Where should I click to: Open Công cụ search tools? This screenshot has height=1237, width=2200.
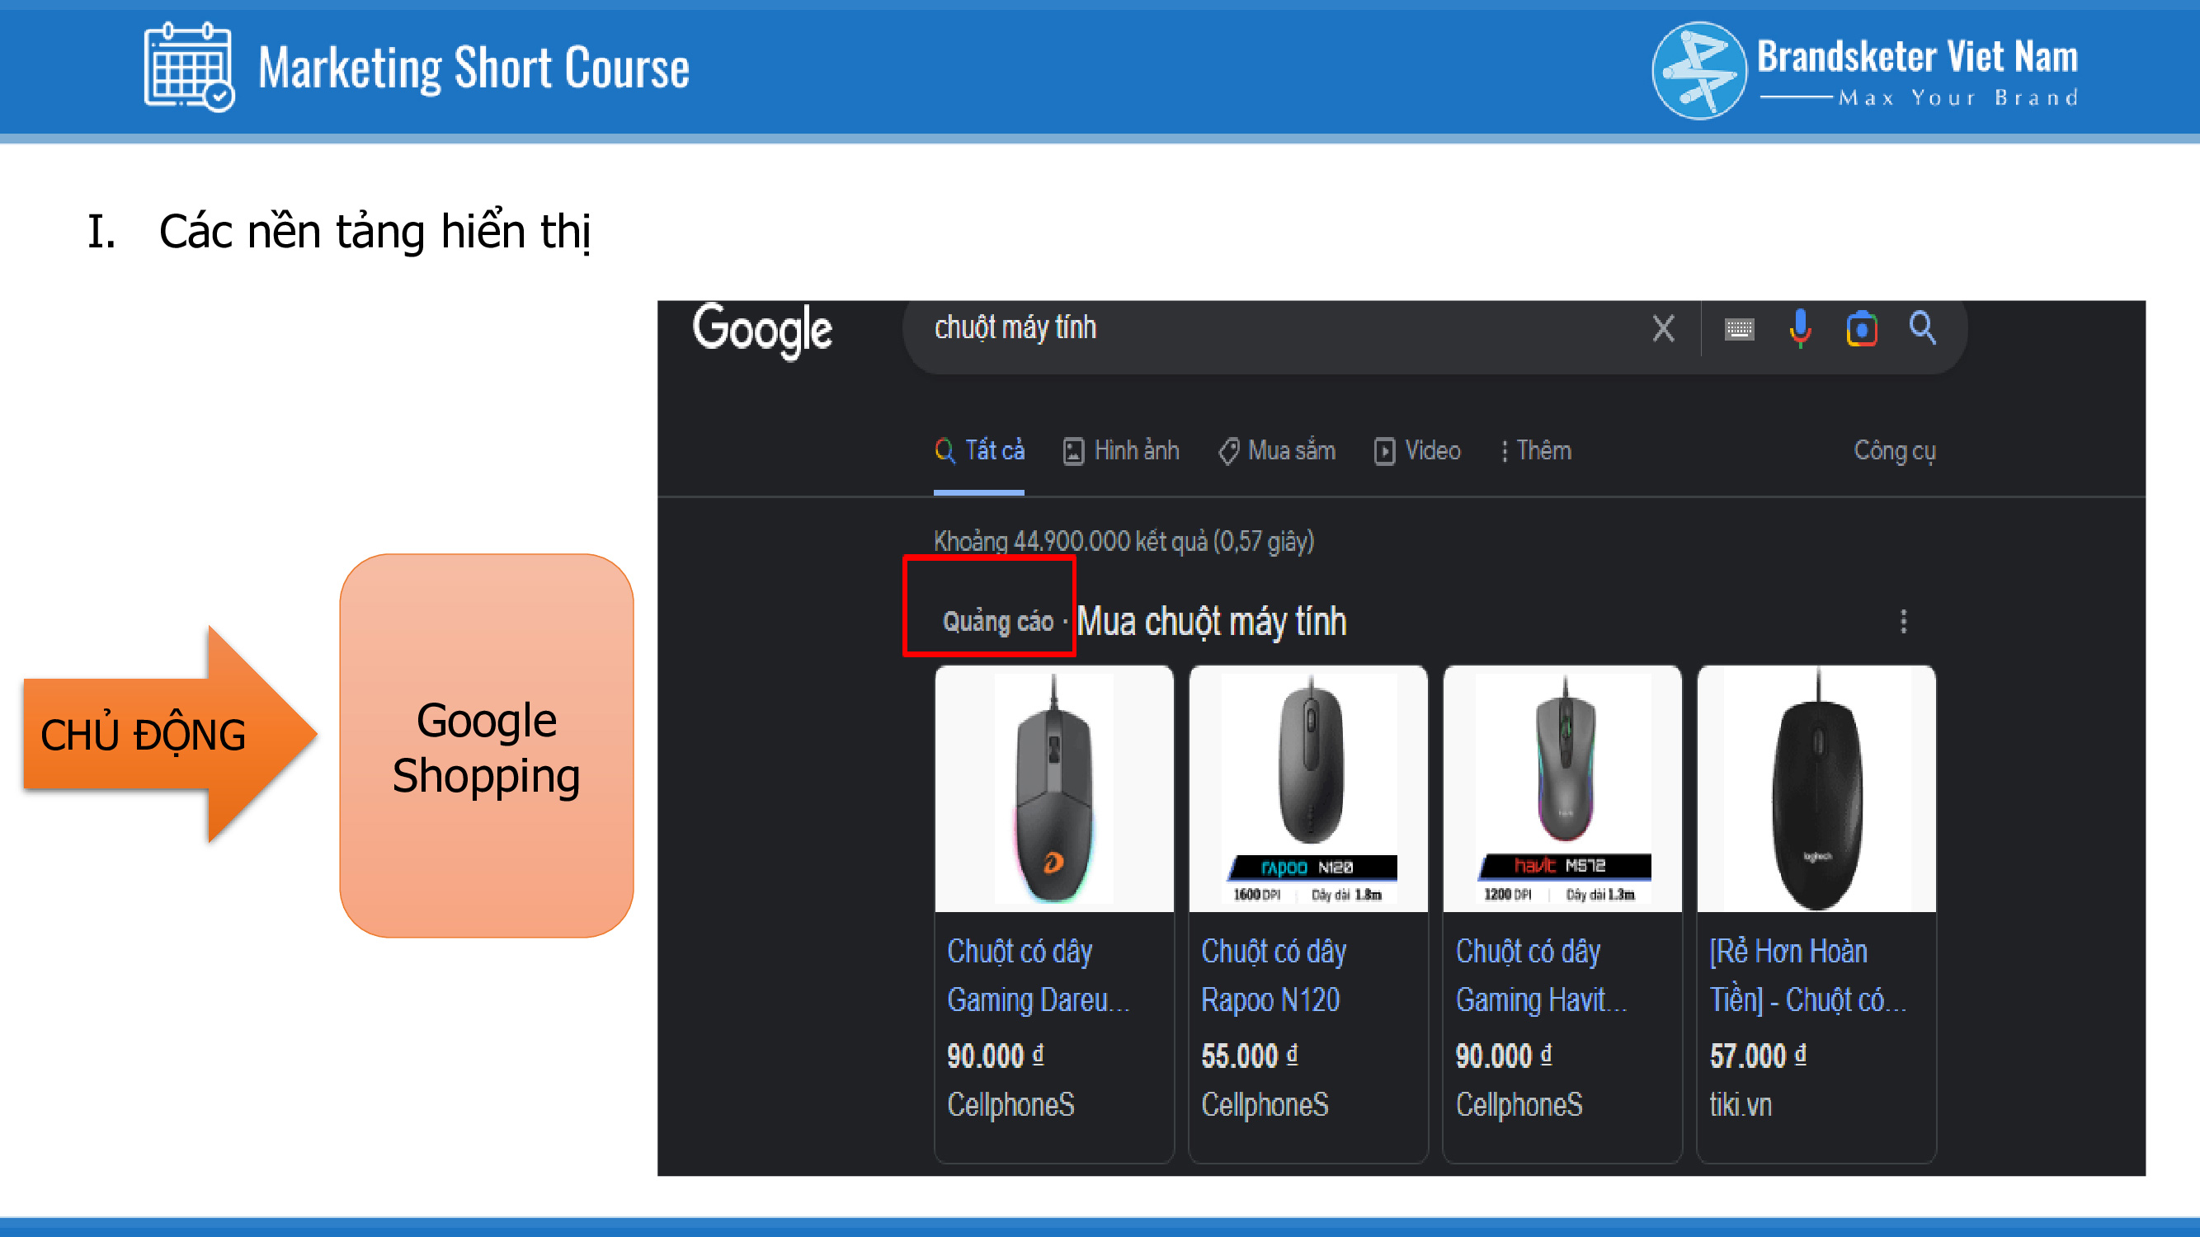pos(1894,451)
